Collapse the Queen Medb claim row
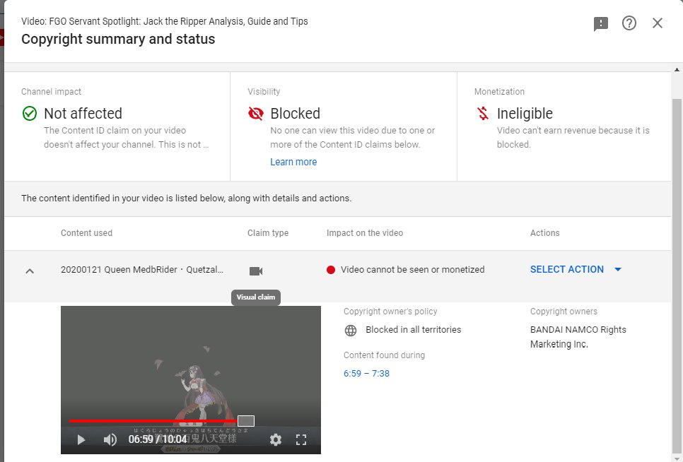The width and height of the screenshot is (683, 462). pos(30,271)
